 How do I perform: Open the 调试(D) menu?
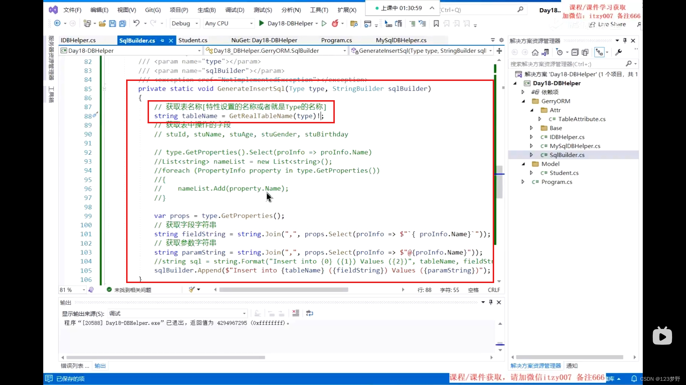pos(235,10)
